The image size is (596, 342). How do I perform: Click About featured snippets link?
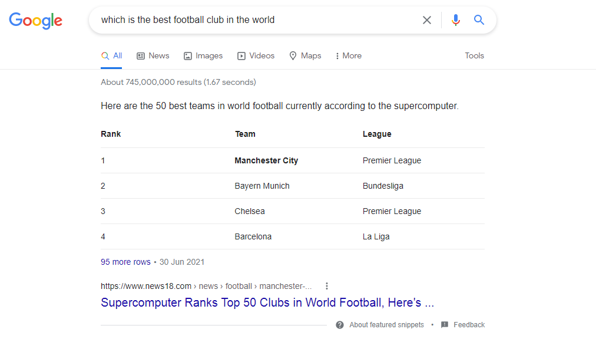click(x=386, y=325)
